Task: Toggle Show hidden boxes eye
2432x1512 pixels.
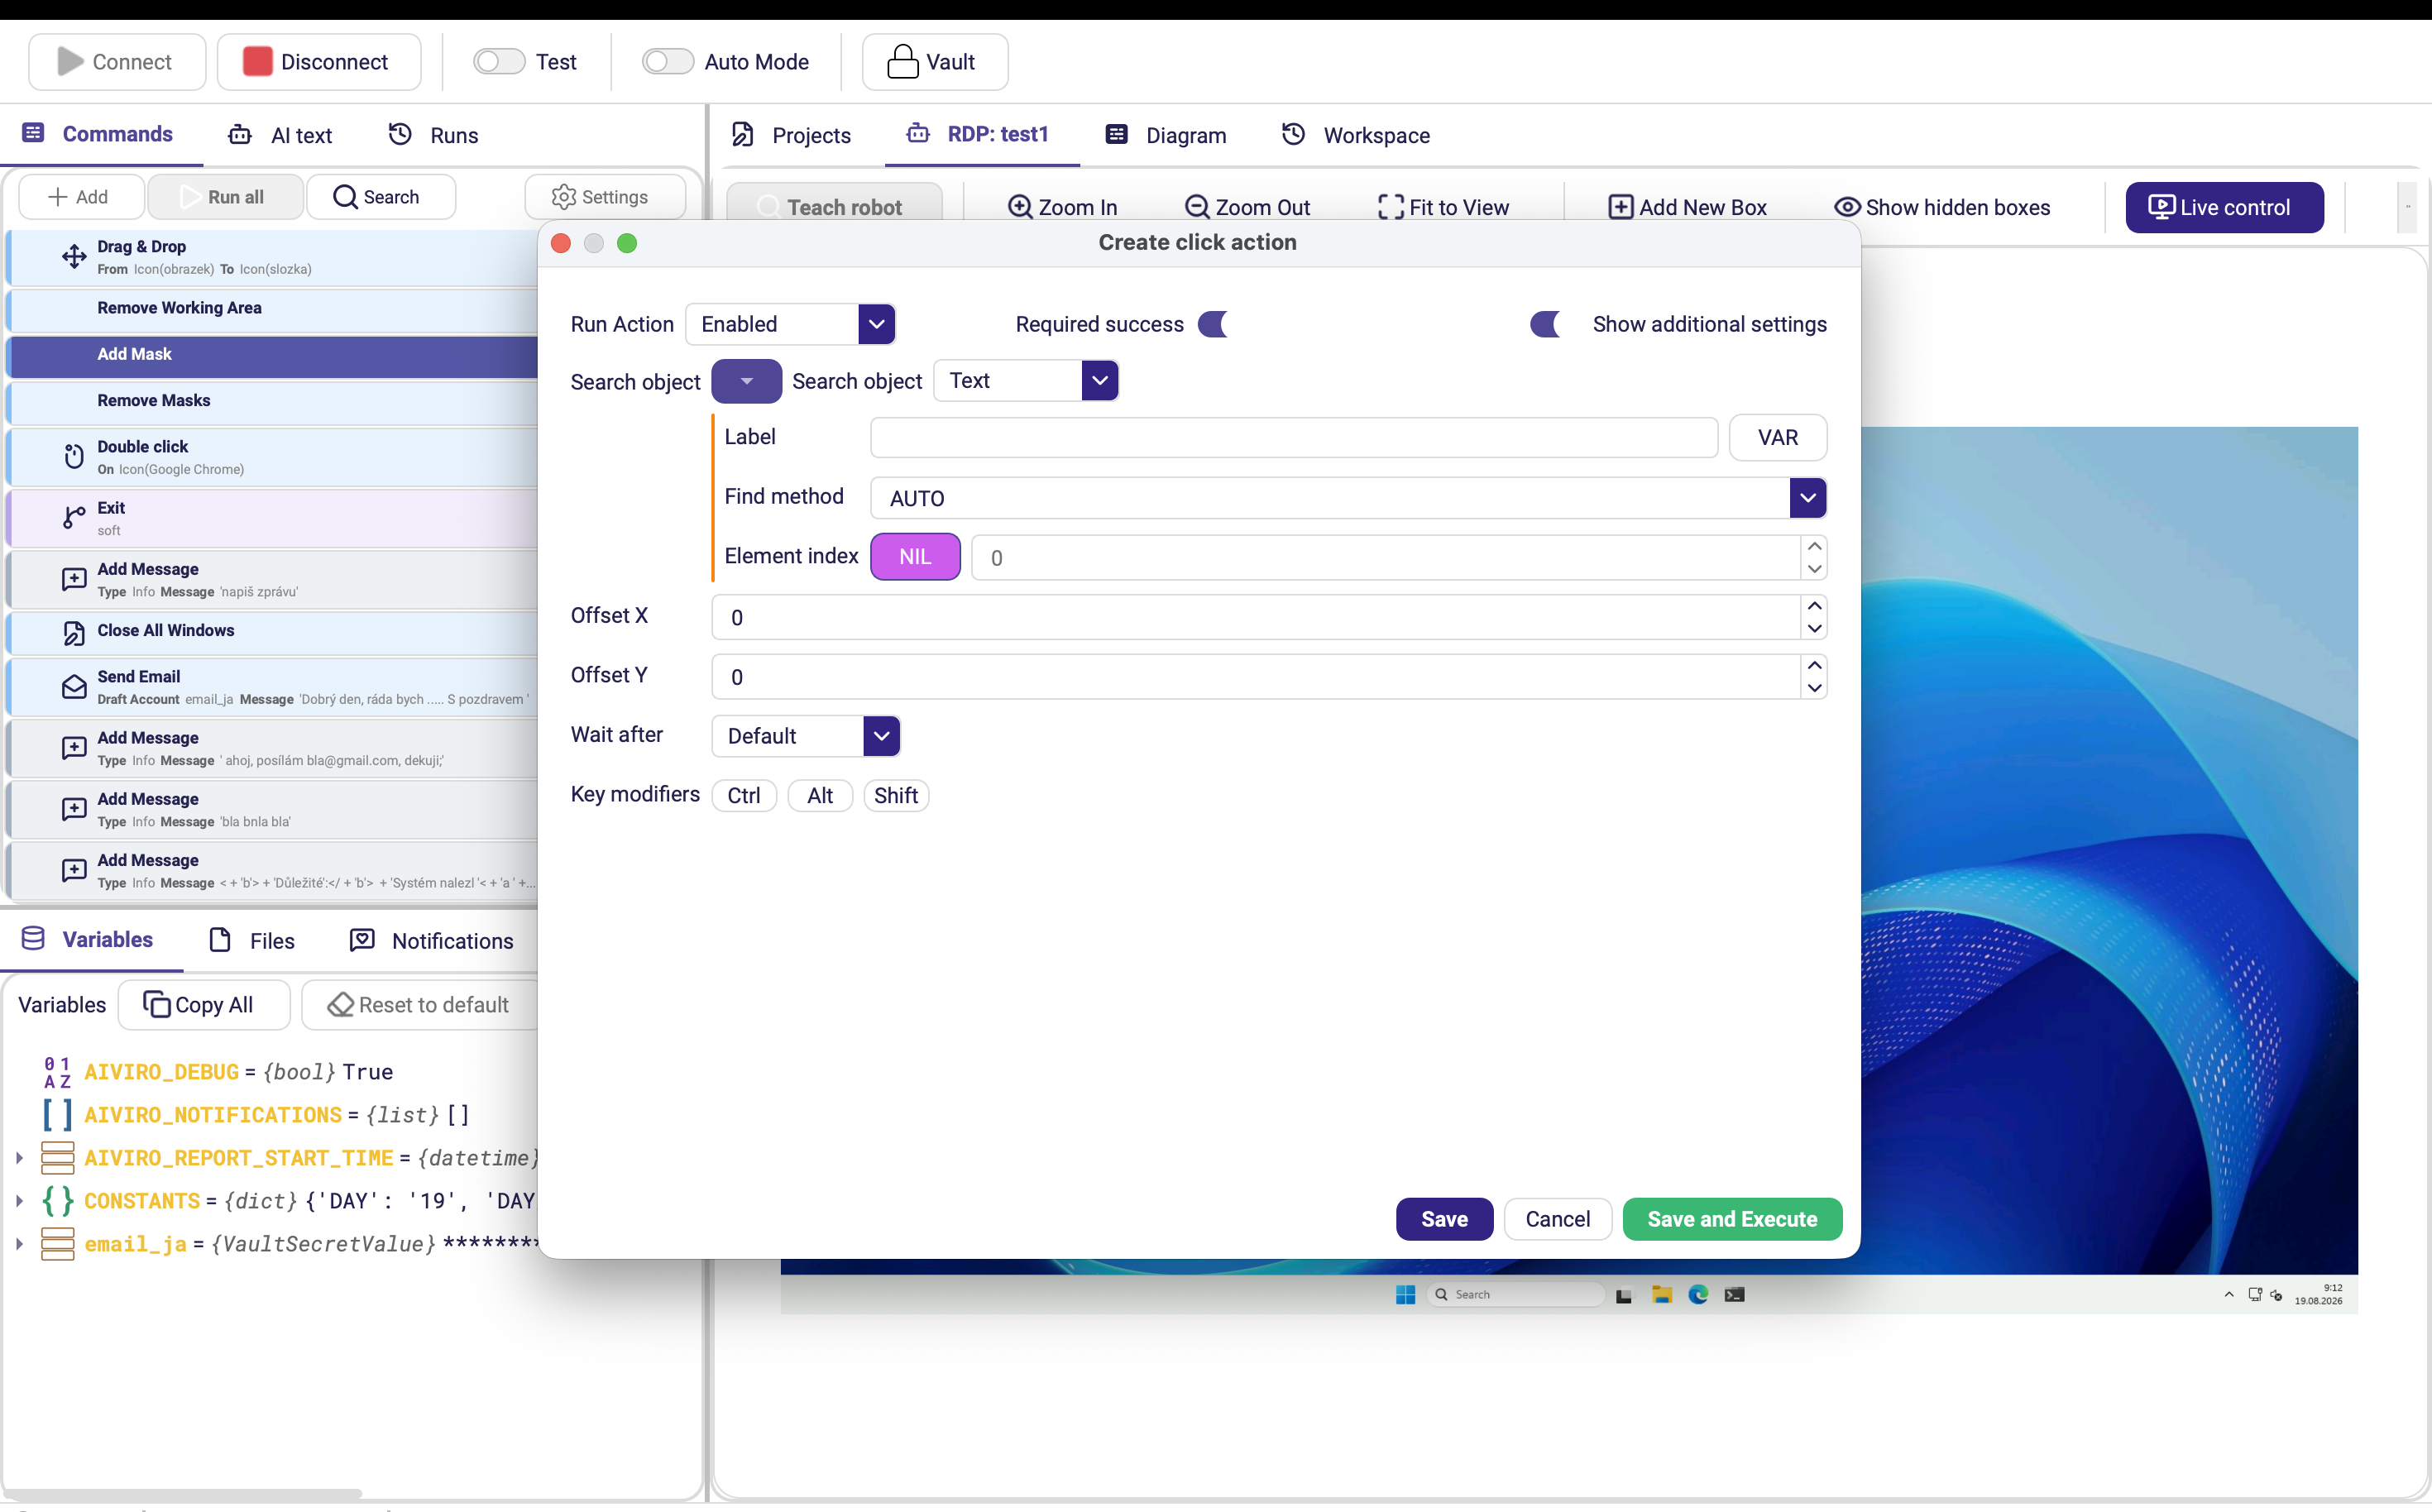Action: pyautogui.click(x=1847, y=207)
